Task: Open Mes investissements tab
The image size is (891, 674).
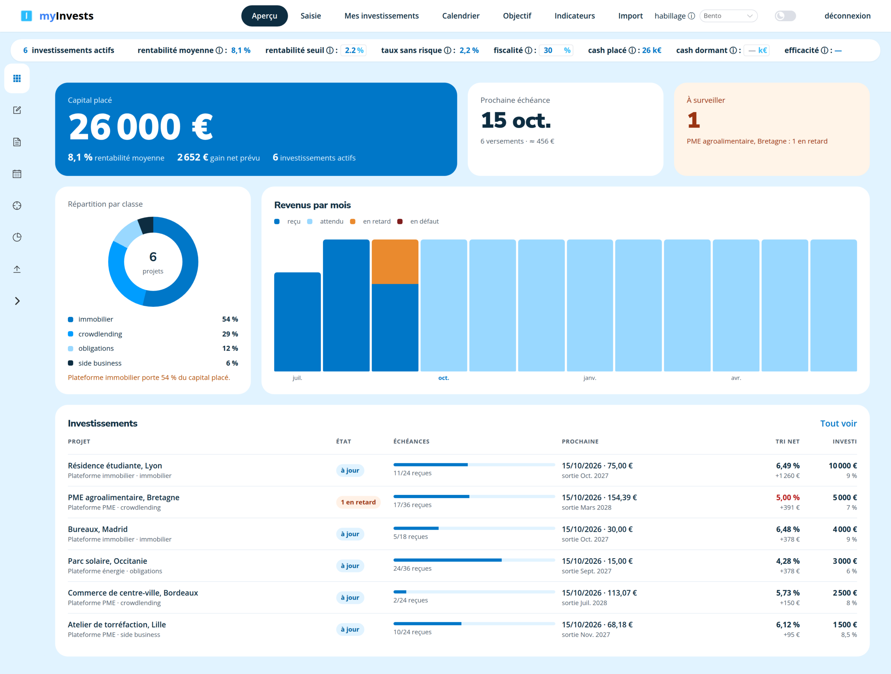Action: pos(381,16)
